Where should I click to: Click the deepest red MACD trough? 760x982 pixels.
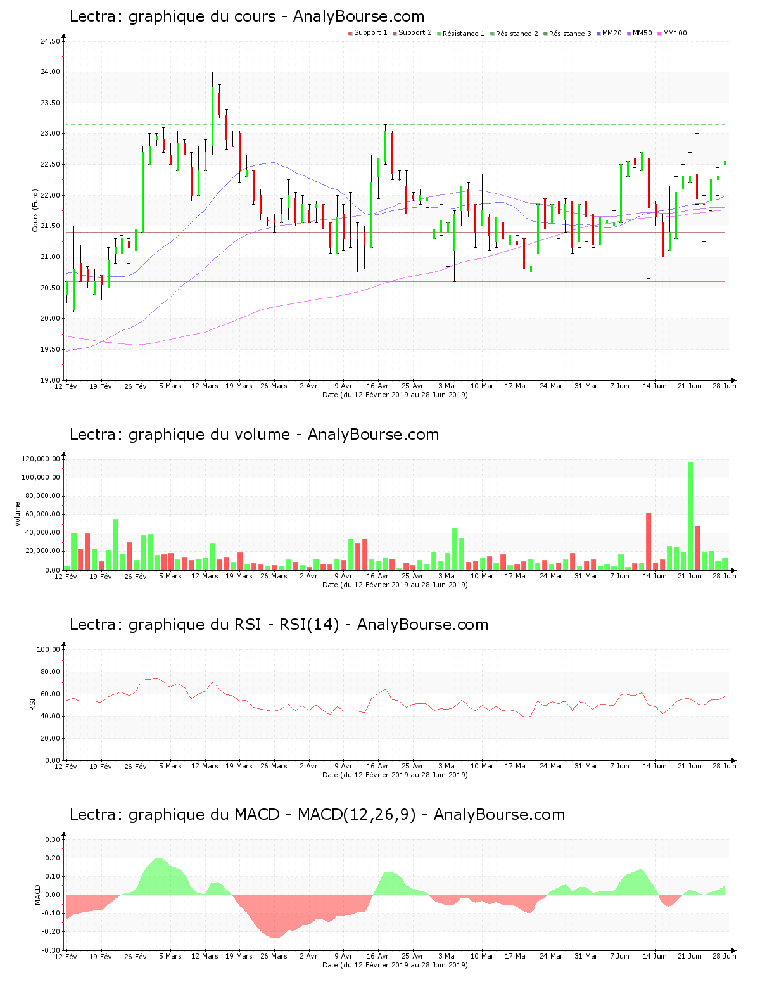[275, 936]
